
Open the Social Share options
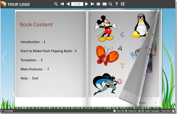click(x=168, y=111)
